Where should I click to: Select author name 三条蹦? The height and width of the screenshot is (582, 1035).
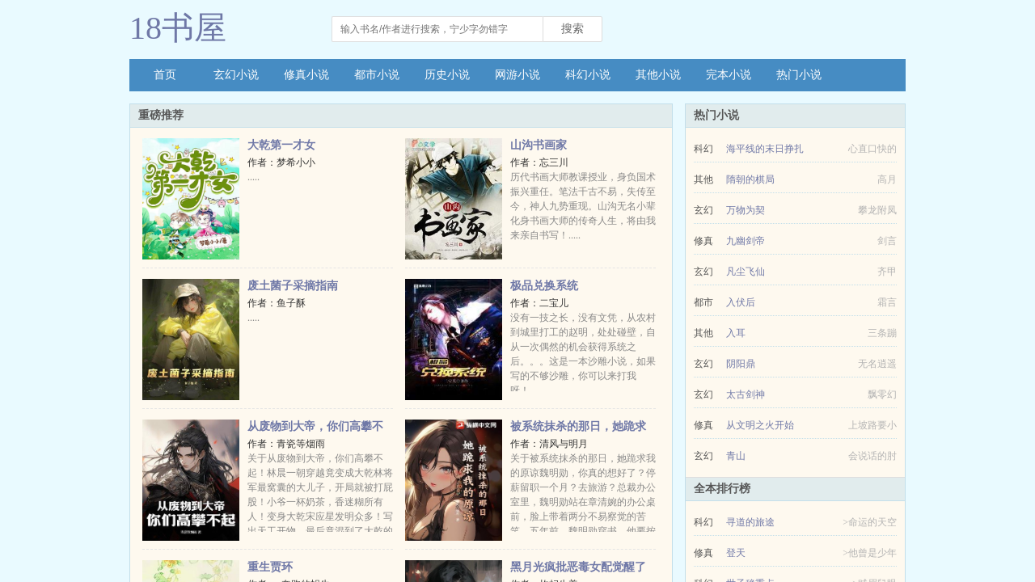click(882, 333)
